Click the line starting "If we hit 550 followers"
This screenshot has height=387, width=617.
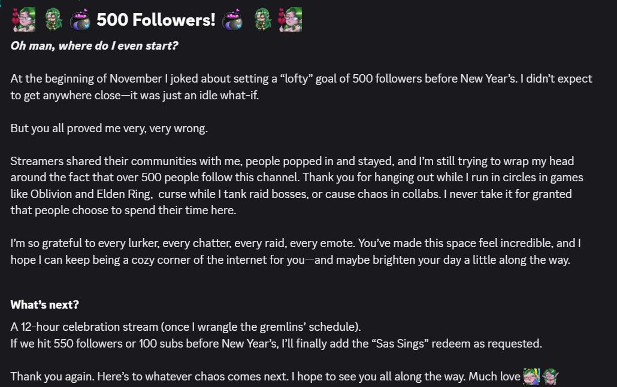275,343
